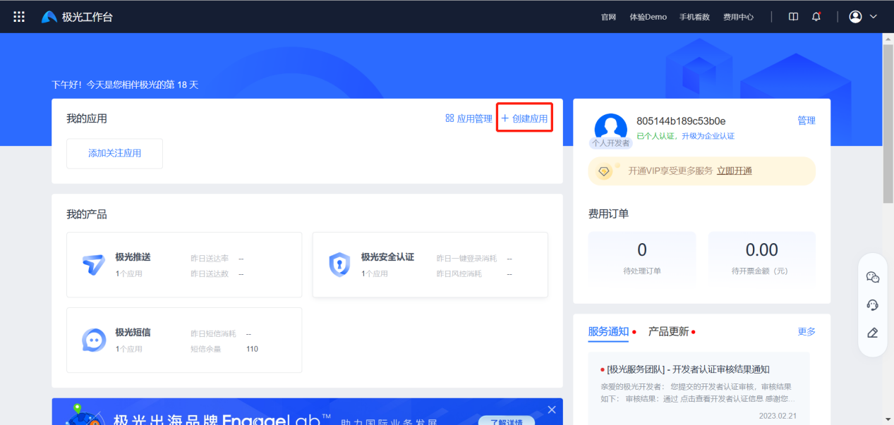Open 手机看数 in the top navigation
This screenshot has width=894, height=425.
(694, 17)
